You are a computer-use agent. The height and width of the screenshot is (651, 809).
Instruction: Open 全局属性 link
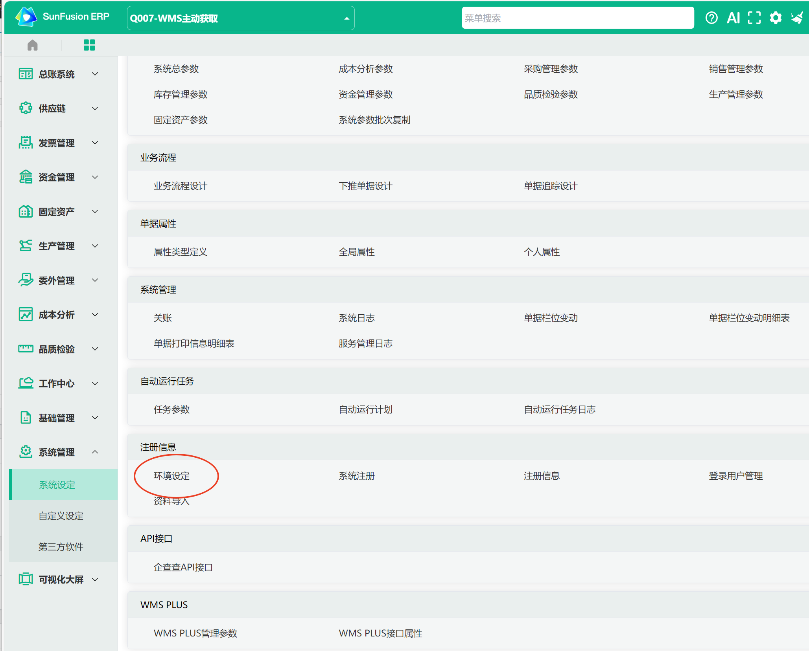click(357, 252)
